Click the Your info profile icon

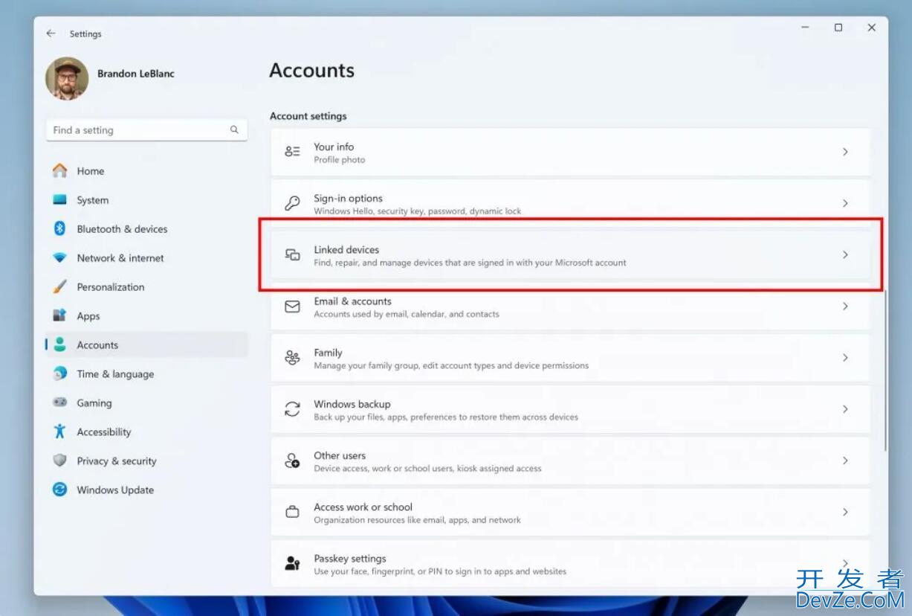pos(293,152)
